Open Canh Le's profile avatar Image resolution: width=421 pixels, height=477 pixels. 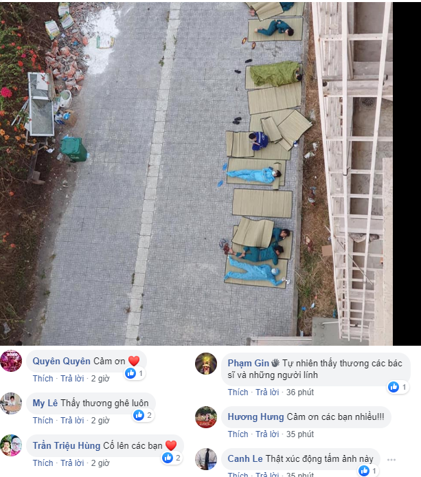click(x=206, y=459)
